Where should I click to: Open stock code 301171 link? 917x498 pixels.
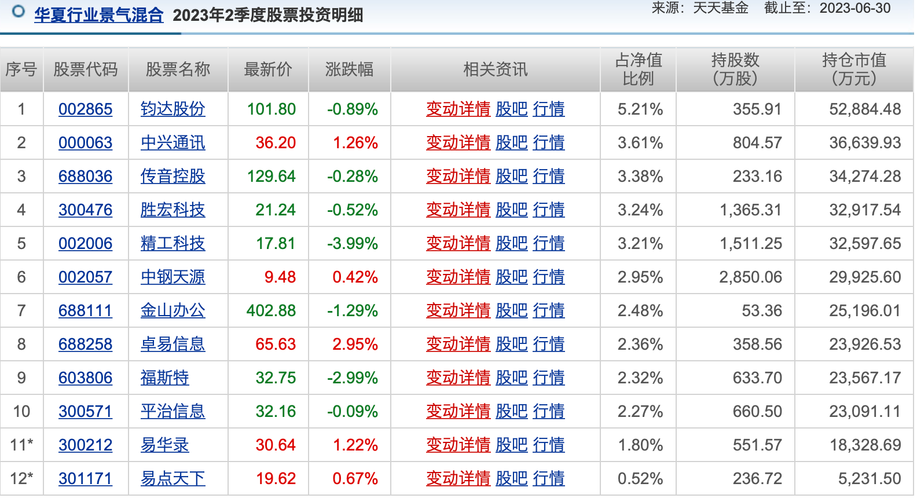point(85,479)
